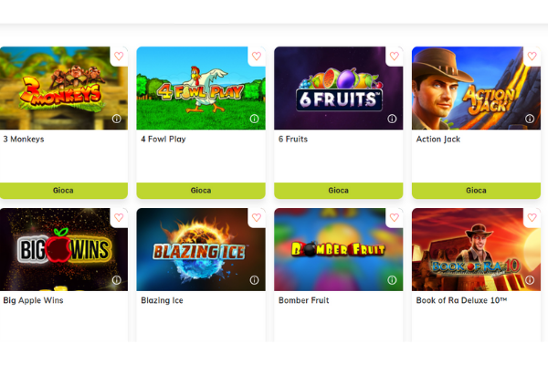This screenshot has width=548, height=365.
Task: Start Action Jack using Gioca button
Action: tap(477, 191)
